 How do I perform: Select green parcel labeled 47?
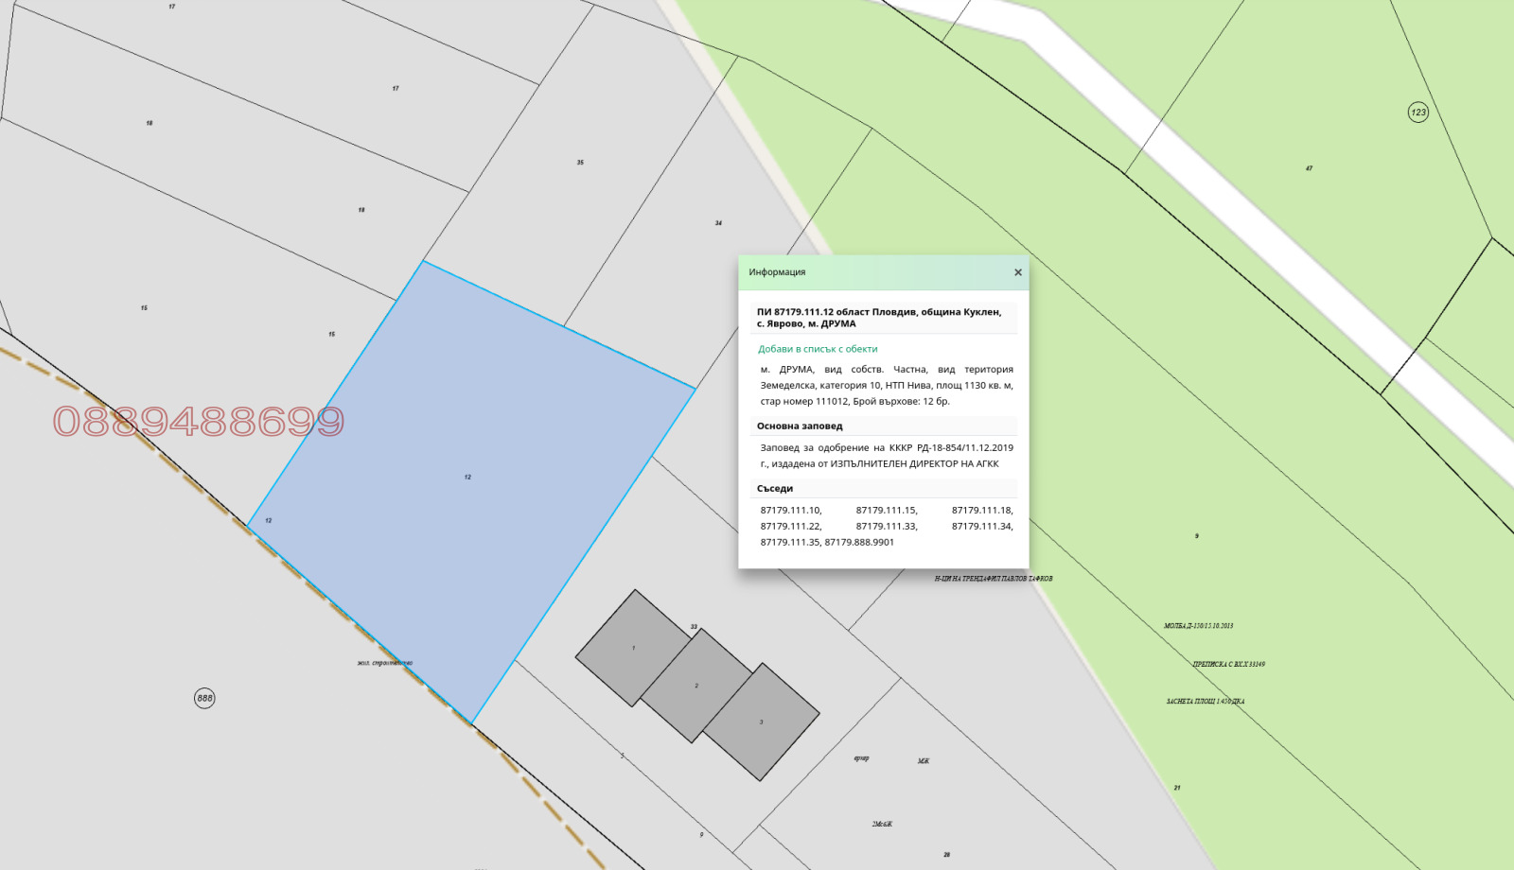(x=1309, y=169)
